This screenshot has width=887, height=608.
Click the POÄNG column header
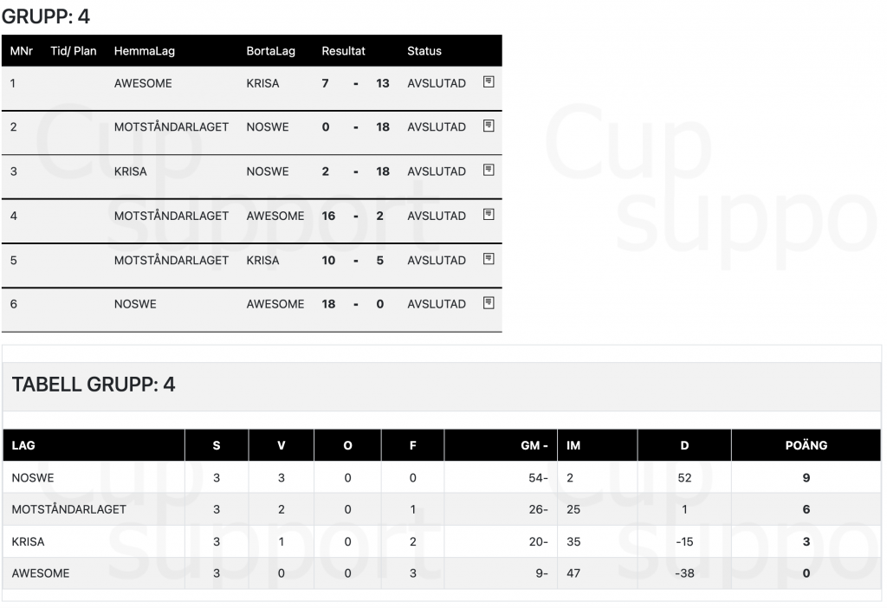click(806, 446)
